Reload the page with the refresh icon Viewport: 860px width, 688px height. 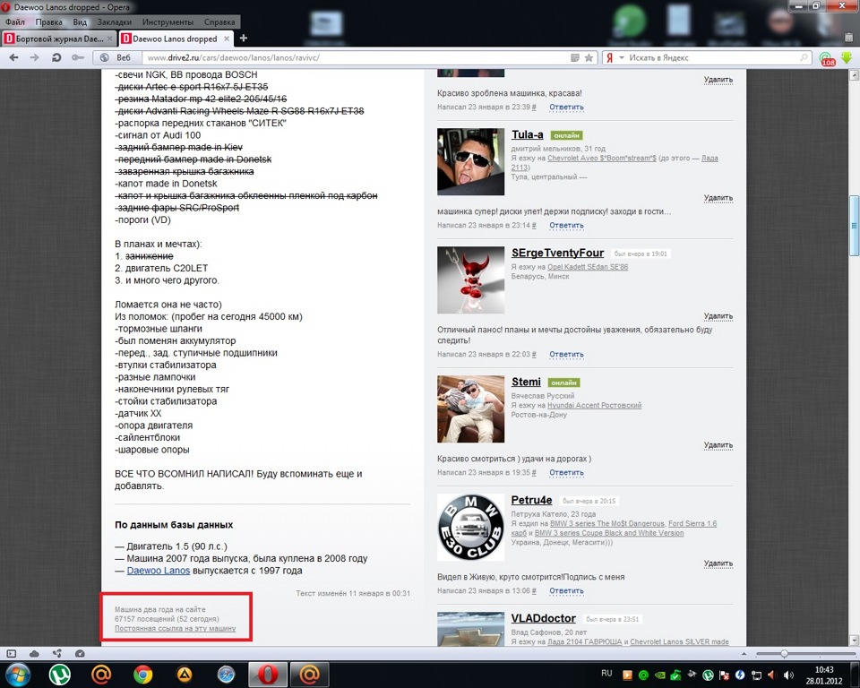point(56,57)
